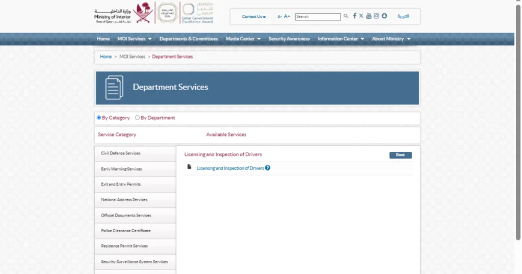Select Security Surveillance System Services category

[x=135, y=262]
